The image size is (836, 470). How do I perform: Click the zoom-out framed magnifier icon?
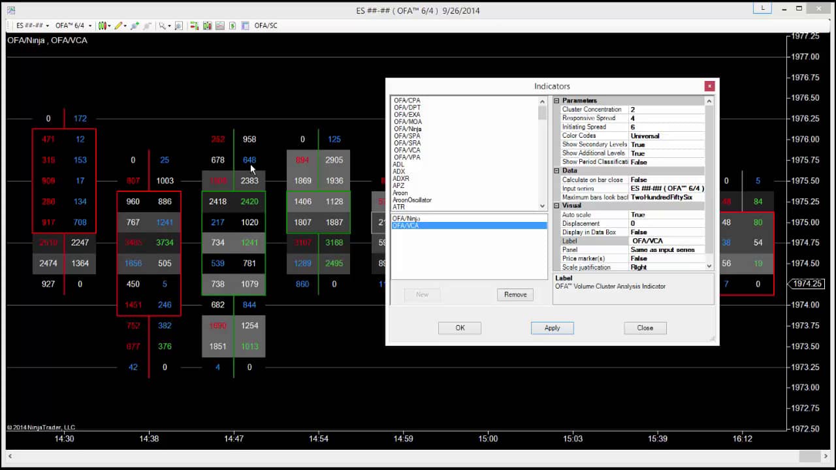[178, 25]
